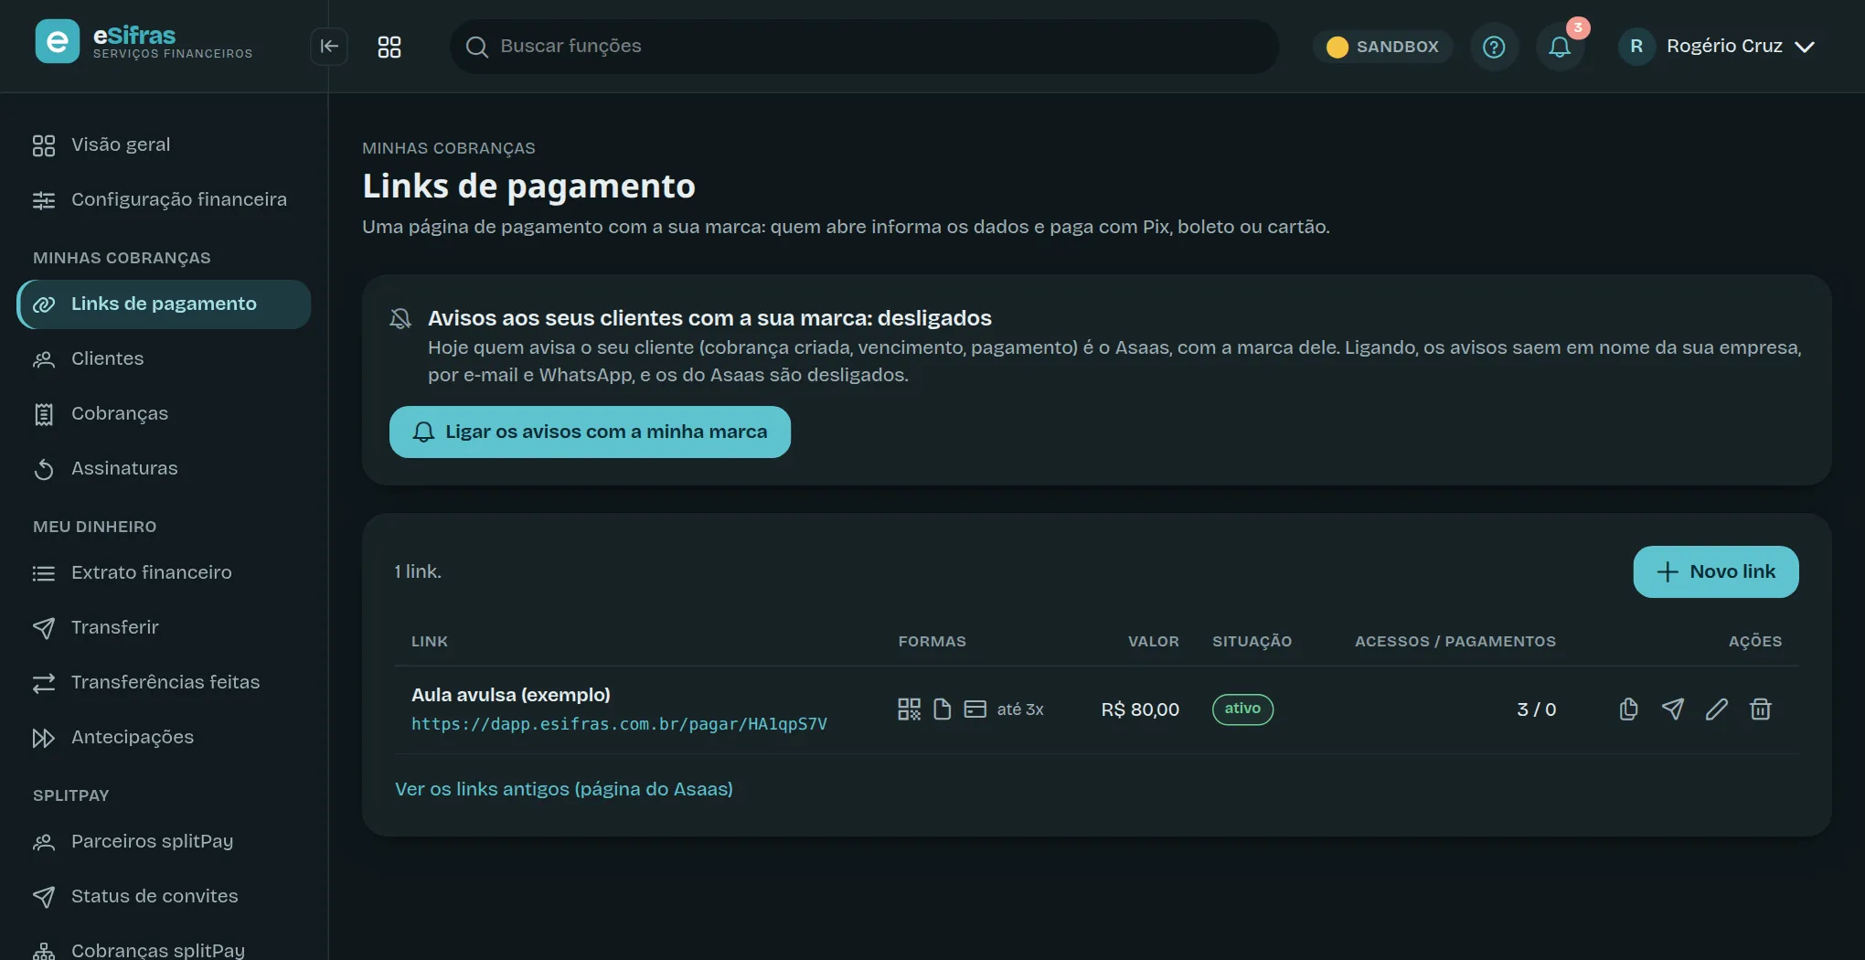
Task: Go to Clientes in sidebar
Action: [x=164, y=359]
